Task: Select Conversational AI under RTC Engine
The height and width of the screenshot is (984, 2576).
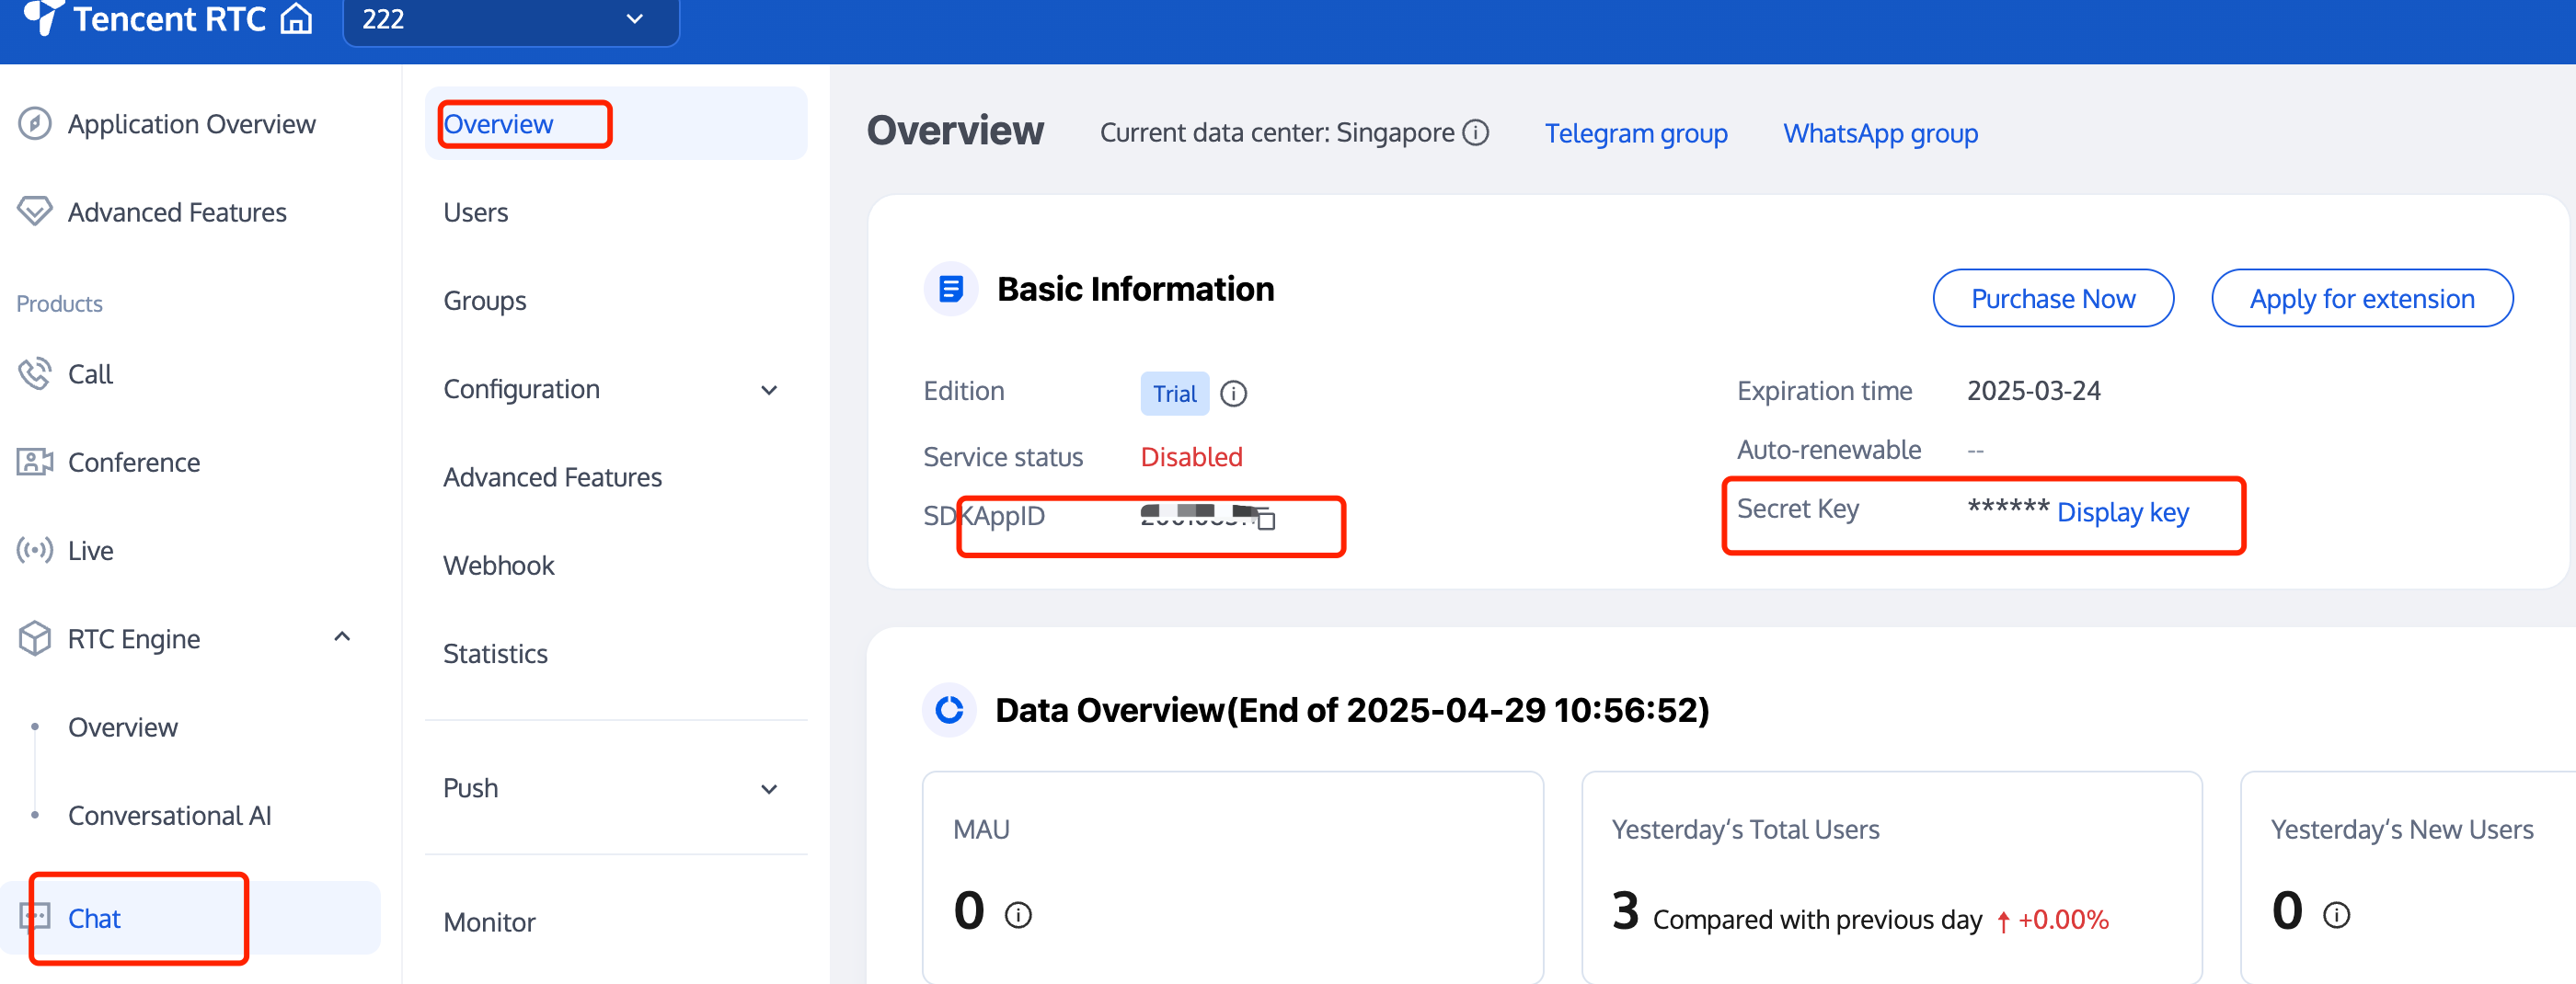Action: [x=170, y=815]
